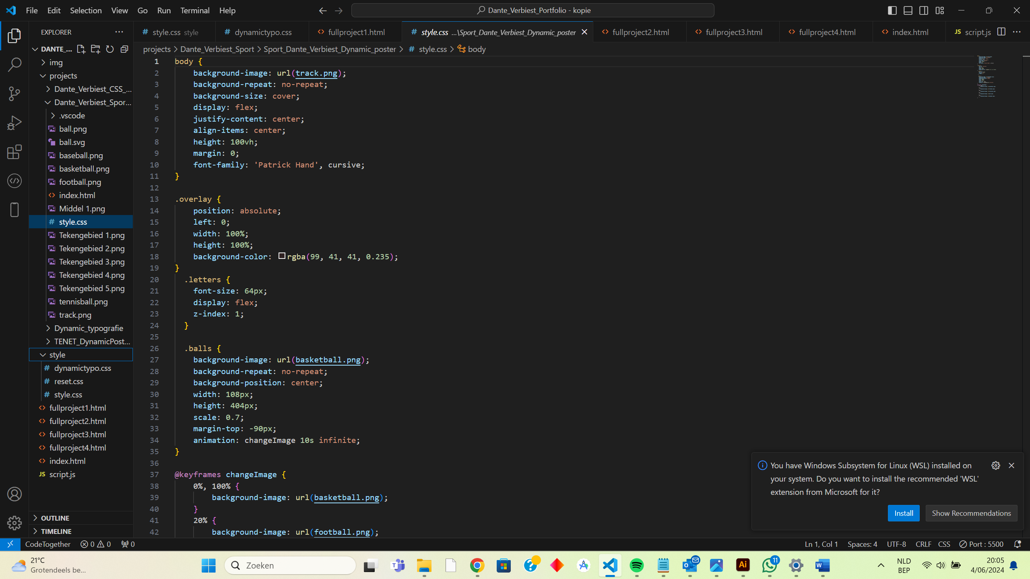Click the code minimap preview
This screenshot has width=1030, height=579.
pos(988,77)
